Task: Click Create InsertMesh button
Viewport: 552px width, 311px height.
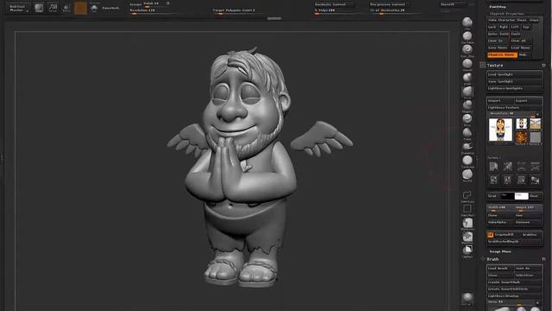Action: coord(514,282)
